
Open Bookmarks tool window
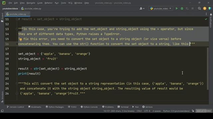coord(35,107)
